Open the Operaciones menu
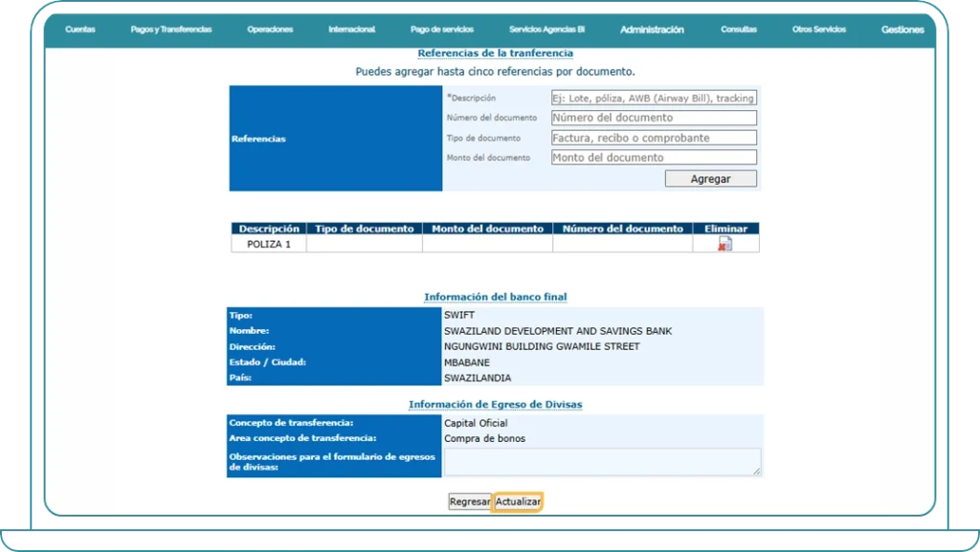This screenshot has height=552, width=980. point(270,30)
